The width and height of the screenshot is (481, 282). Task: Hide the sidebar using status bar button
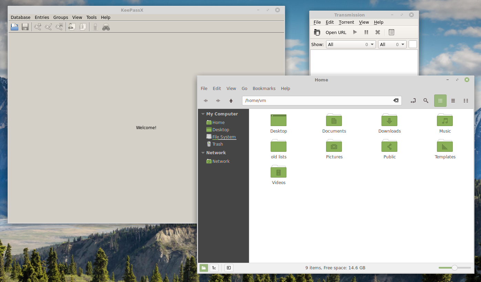(229, 268)
